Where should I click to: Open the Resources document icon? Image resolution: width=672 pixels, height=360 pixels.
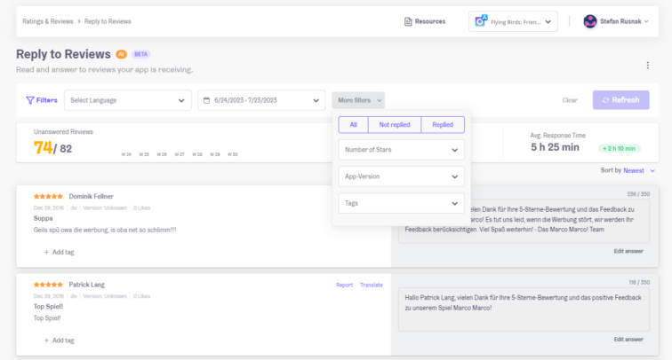pos(408,21)
